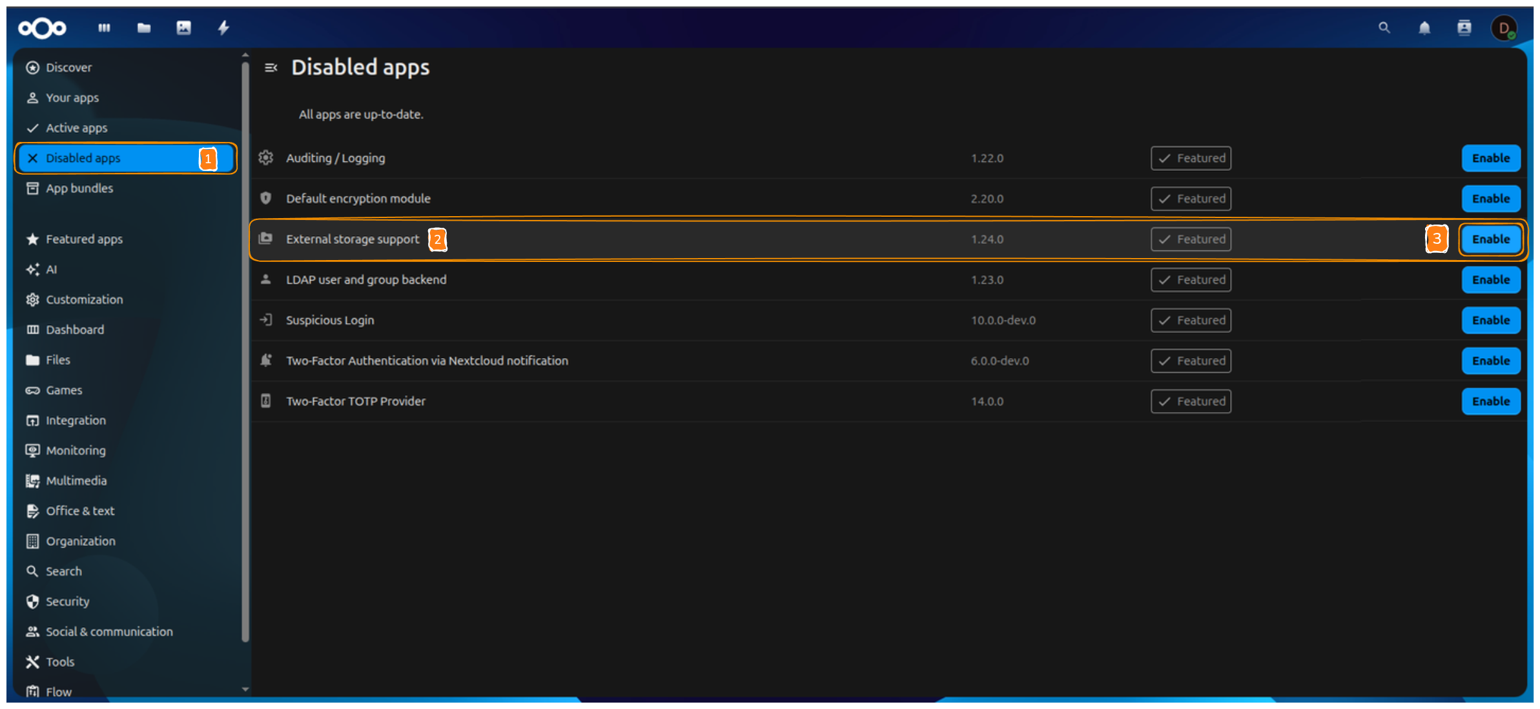
Task: Open the Contacts menu in the top bar
Action: point(1464,28)
